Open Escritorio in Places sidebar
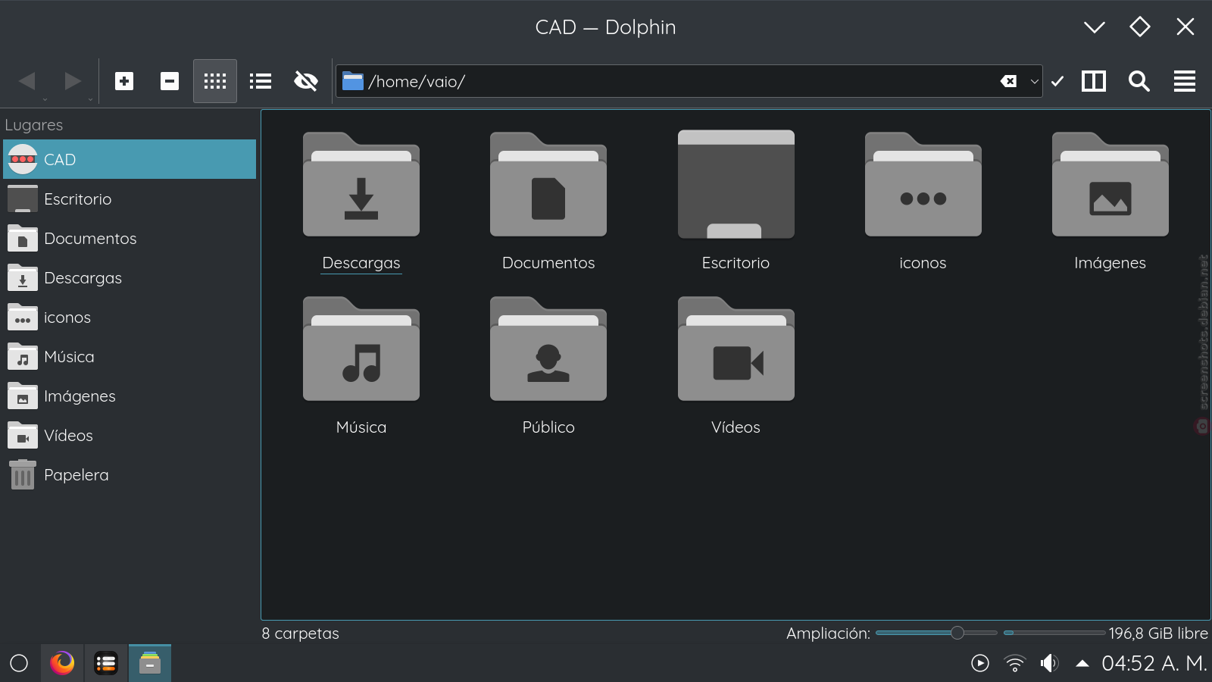Viewport: 1212px width, 682px height. [x=130, y=199]
